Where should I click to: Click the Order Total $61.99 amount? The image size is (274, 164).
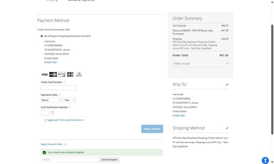(224, 56)
